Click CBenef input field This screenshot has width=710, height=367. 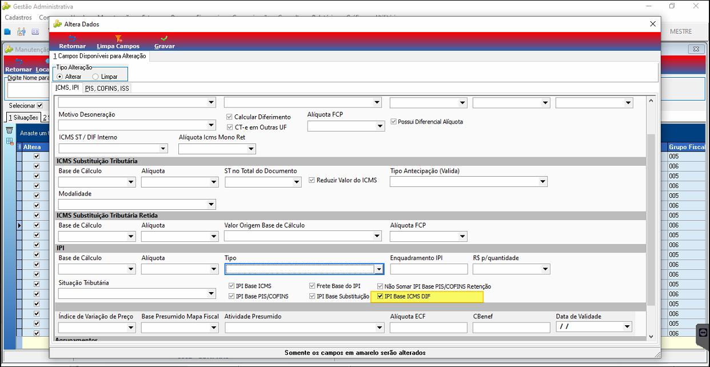(512, 328)
